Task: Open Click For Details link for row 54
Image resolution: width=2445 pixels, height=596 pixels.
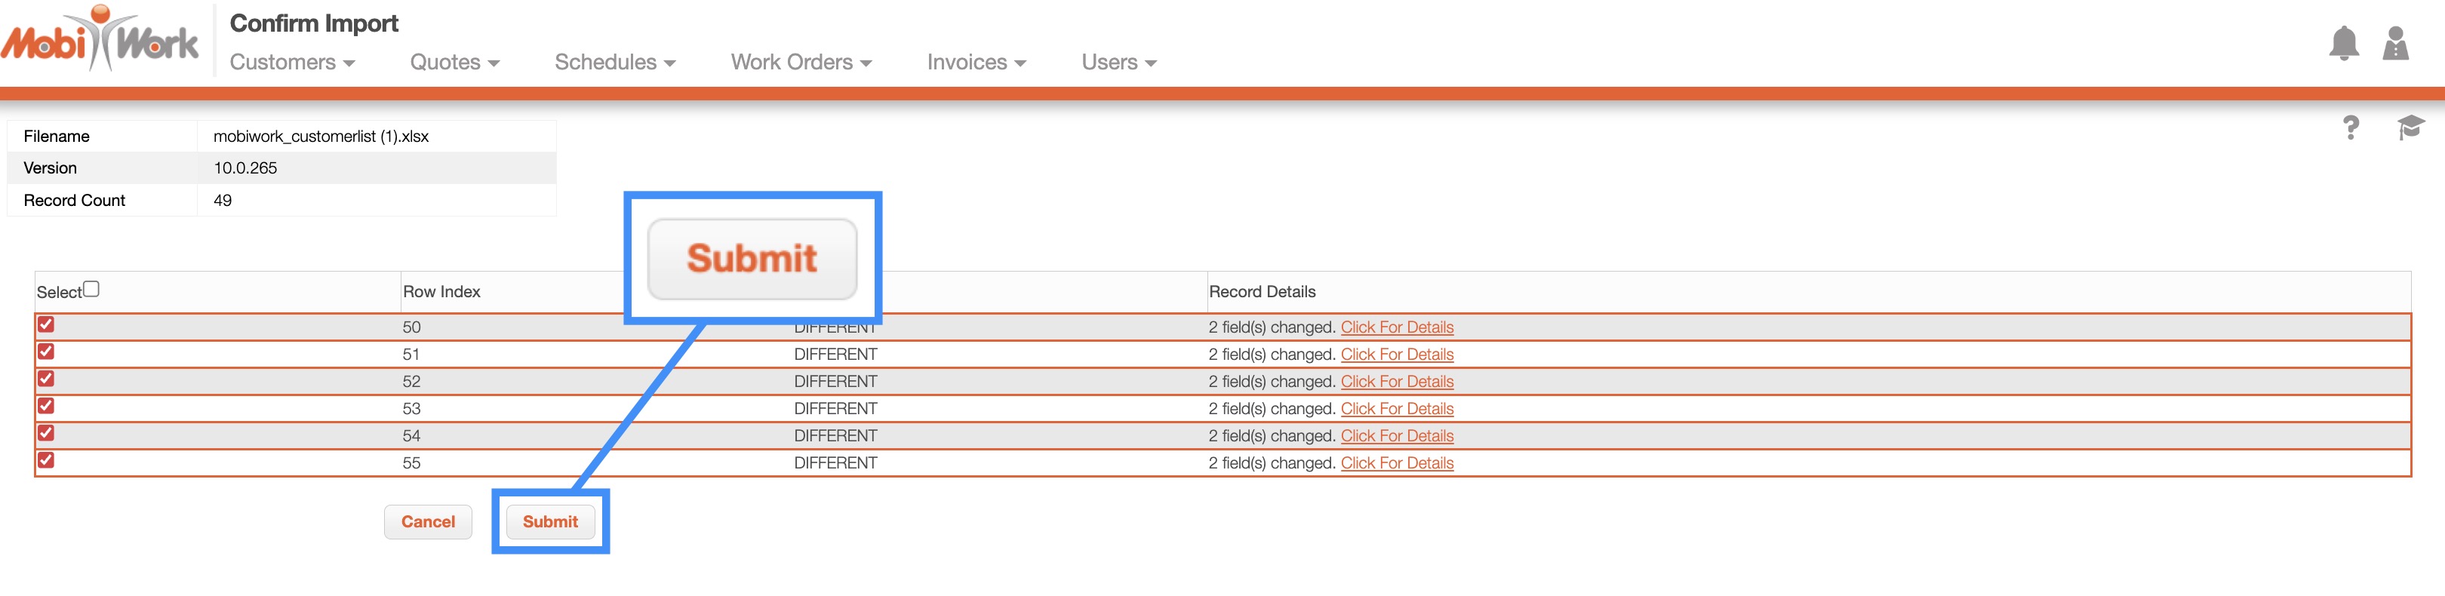Action: pyautogui.click(x=1396, y=437)
